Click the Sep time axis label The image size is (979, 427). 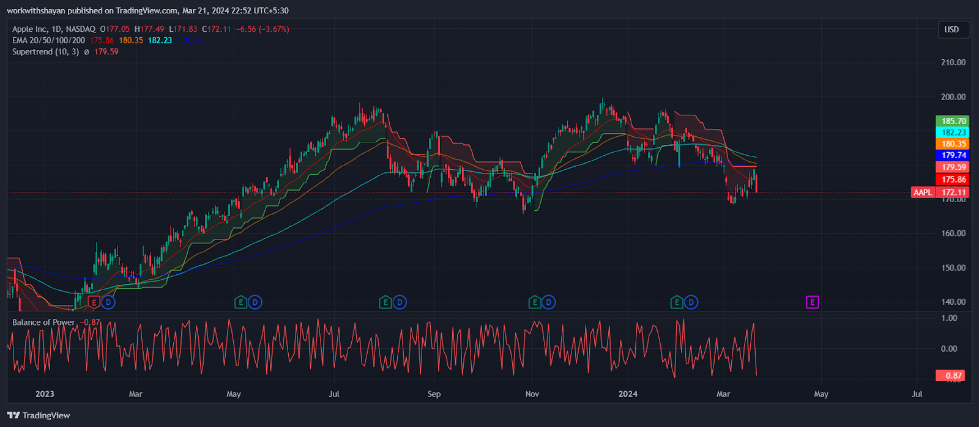pyautogui.click(x=434, y=394)
